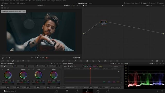The width and height of the screenshot is (165, 93).
Task: Pause tracking in Tracker panel
Action: point(69,66)
